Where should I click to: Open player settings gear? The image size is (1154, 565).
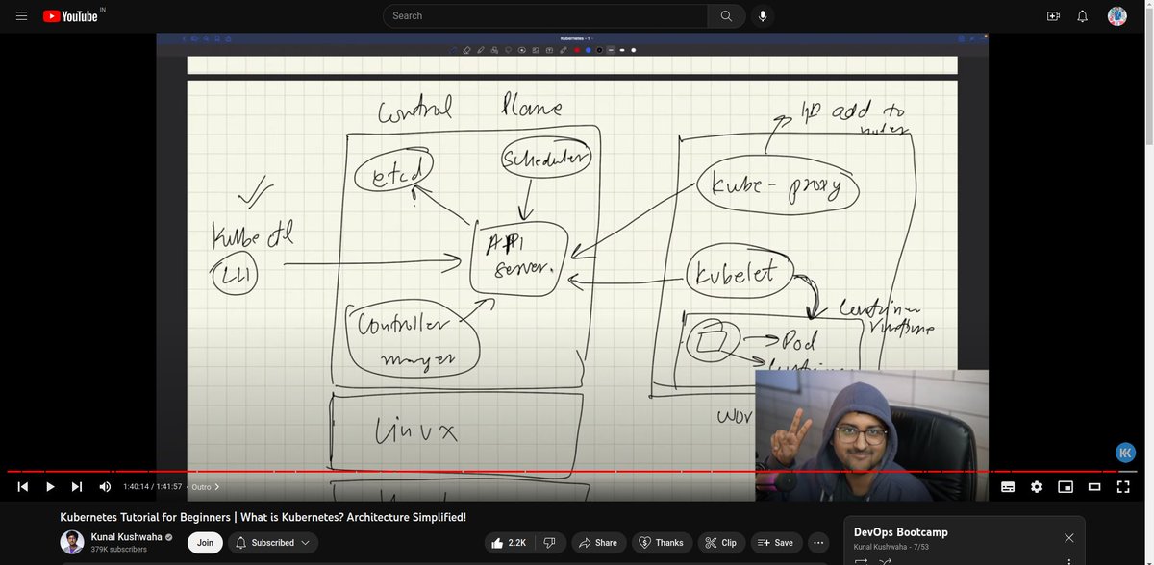coord(1037,487)
